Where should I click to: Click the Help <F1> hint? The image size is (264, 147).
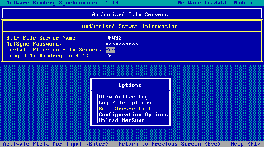(x=245, y=144)
